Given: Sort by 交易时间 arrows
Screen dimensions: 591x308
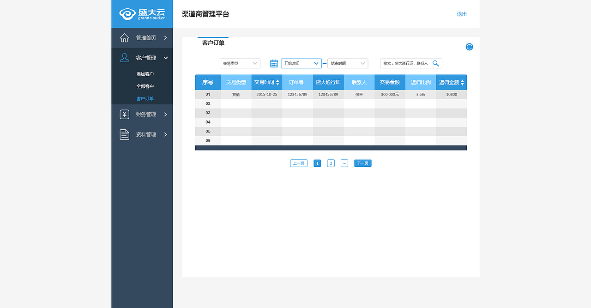Looking at the screenshot, I should click(x=277, y=82).
